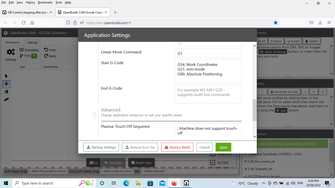Bookmark this page with the star icon
The width and height of the screenshot is (335, 188).
tap(276, 23)
